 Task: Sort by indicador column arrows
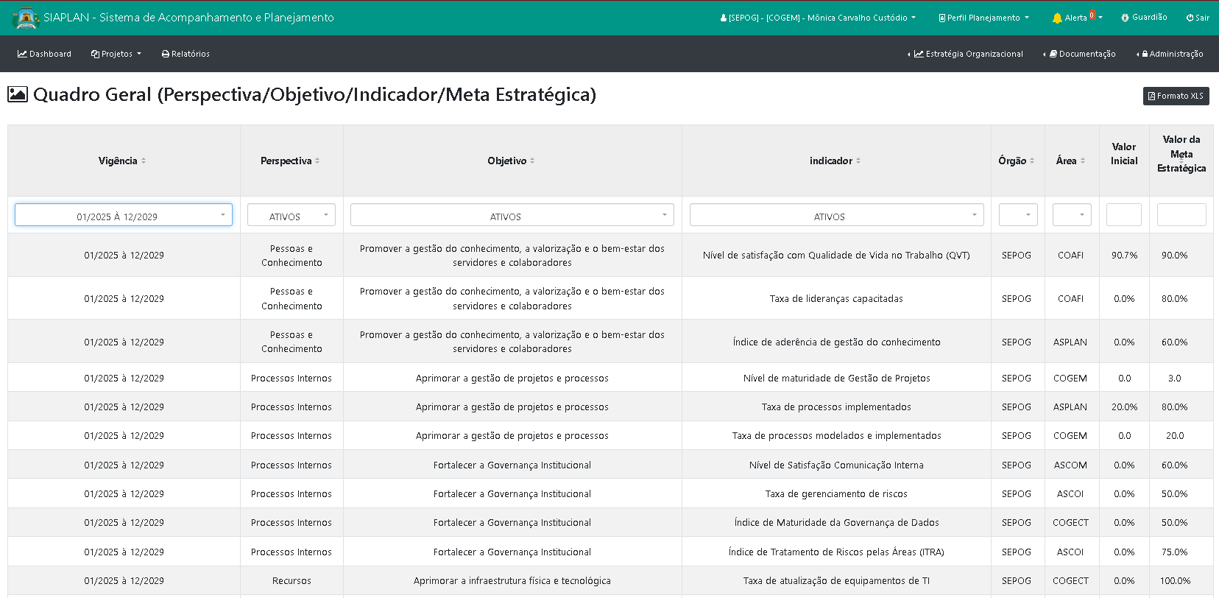click(858, 161)
